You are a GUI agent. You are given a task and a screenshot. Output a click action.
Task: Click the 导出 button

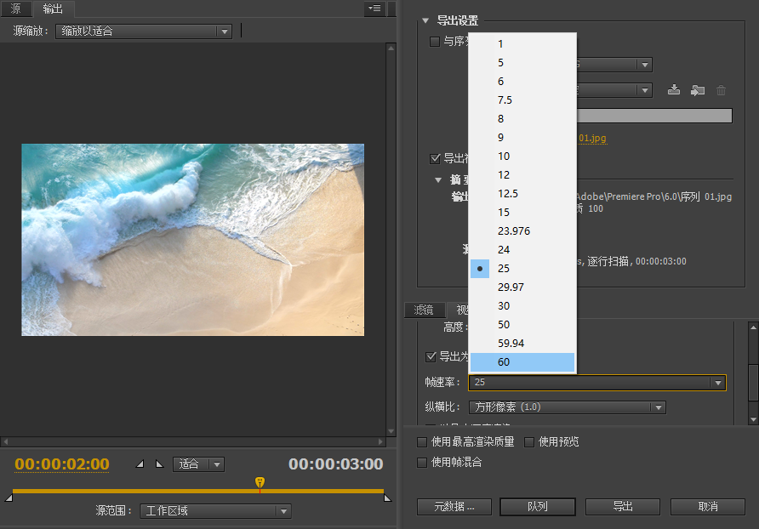(622, 507)
